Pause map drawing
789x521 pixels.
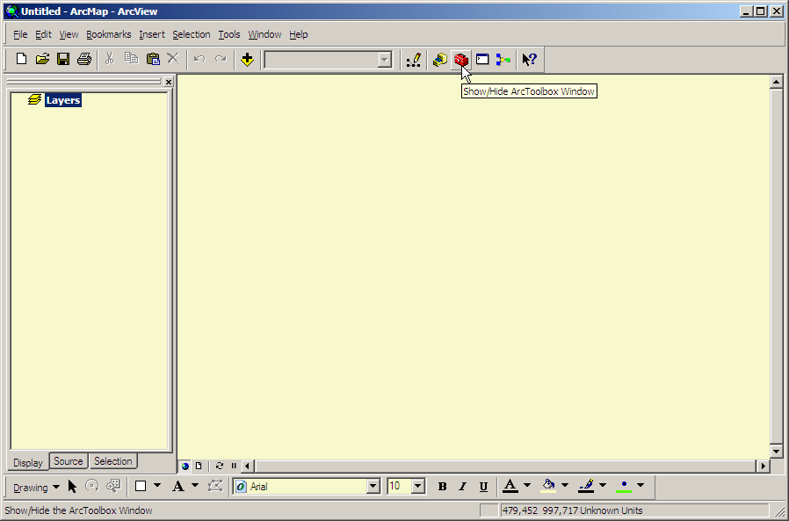[x=234, y=467]
